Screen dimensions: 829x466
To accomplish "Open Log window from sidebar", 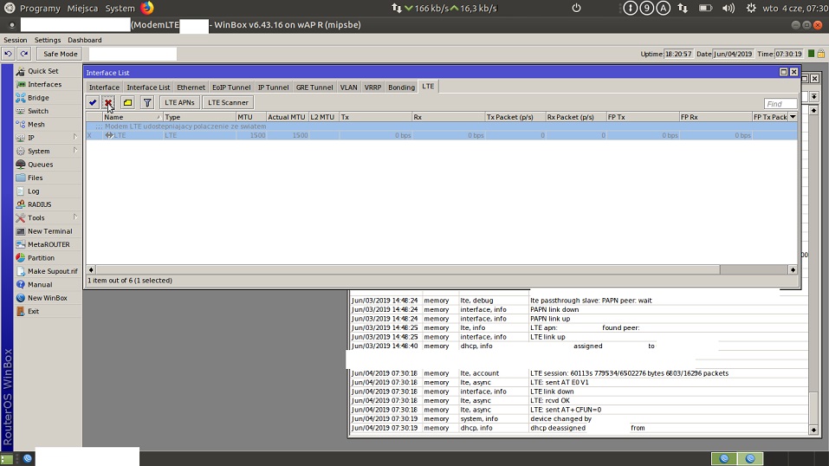I will tap(33, 191).
